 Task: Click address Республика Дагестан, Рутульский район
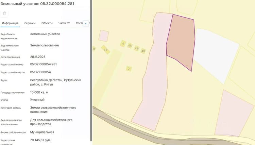56,82
